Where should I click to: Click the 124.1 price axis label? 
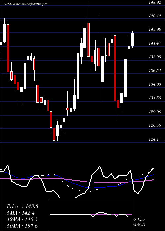[x=153, y=139]
